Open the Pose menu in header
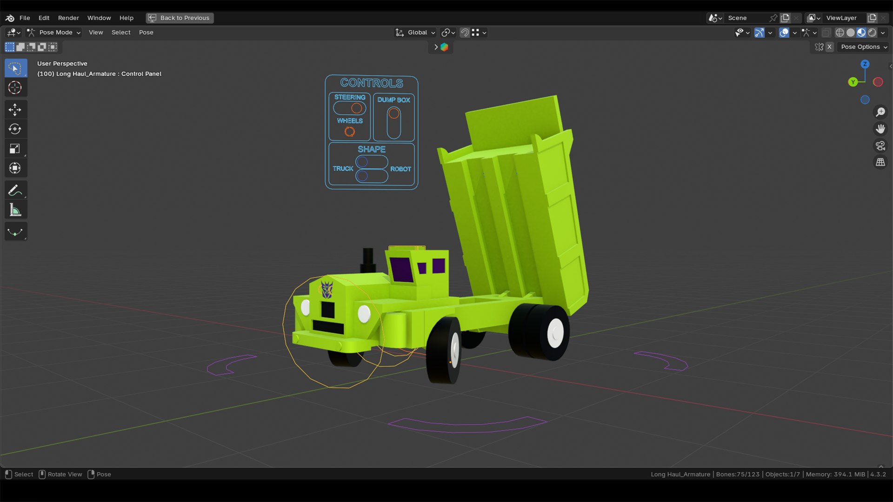This screenshot has height=502, width=893. (146, 33)
